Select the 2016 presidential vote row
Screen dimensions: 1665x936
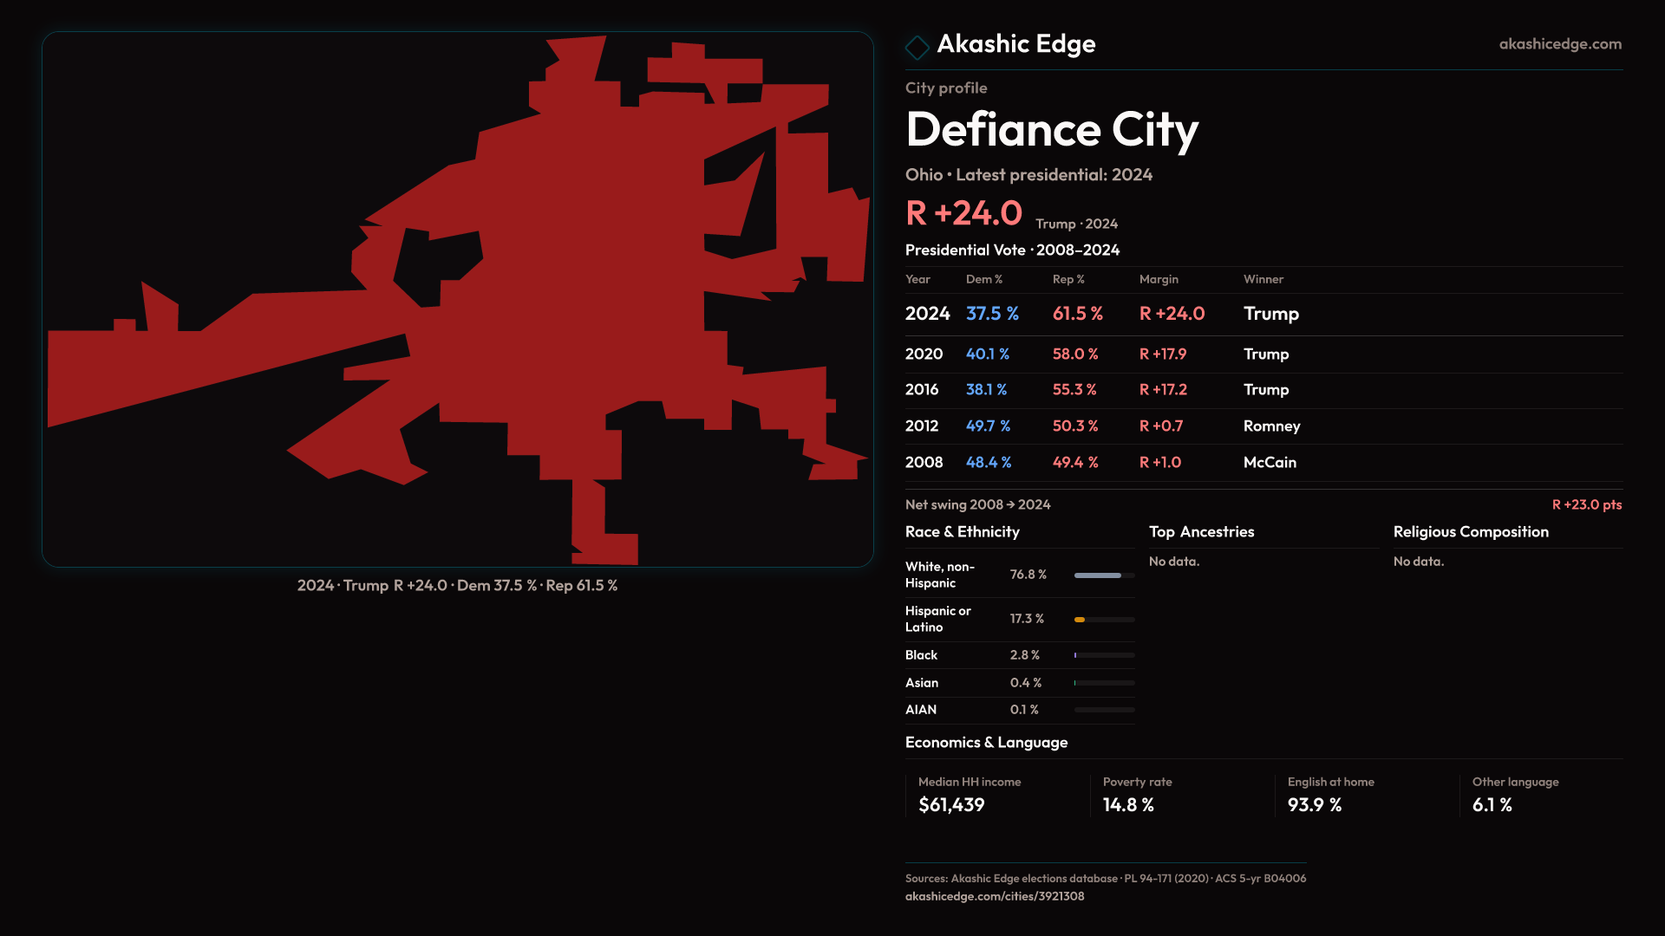1101,390
